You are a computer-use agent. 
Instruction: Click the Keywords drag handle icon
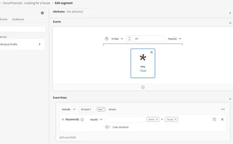tap(63, 119)
